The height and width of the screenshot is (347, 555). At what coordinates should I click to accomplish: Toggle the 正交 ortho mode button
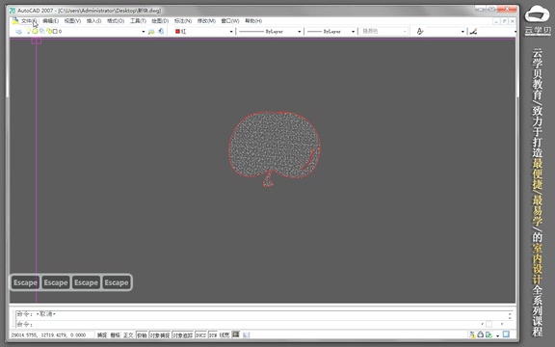pos(128,334)
